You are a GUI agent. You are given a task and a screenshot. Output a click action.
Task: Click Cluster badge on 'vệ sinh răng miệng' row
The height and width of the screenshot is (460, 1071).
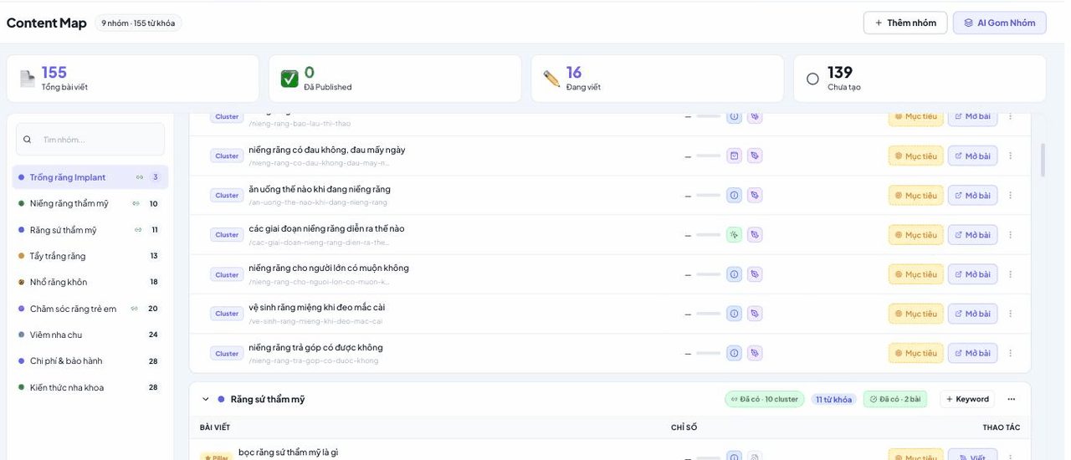(x=227, y=314)
